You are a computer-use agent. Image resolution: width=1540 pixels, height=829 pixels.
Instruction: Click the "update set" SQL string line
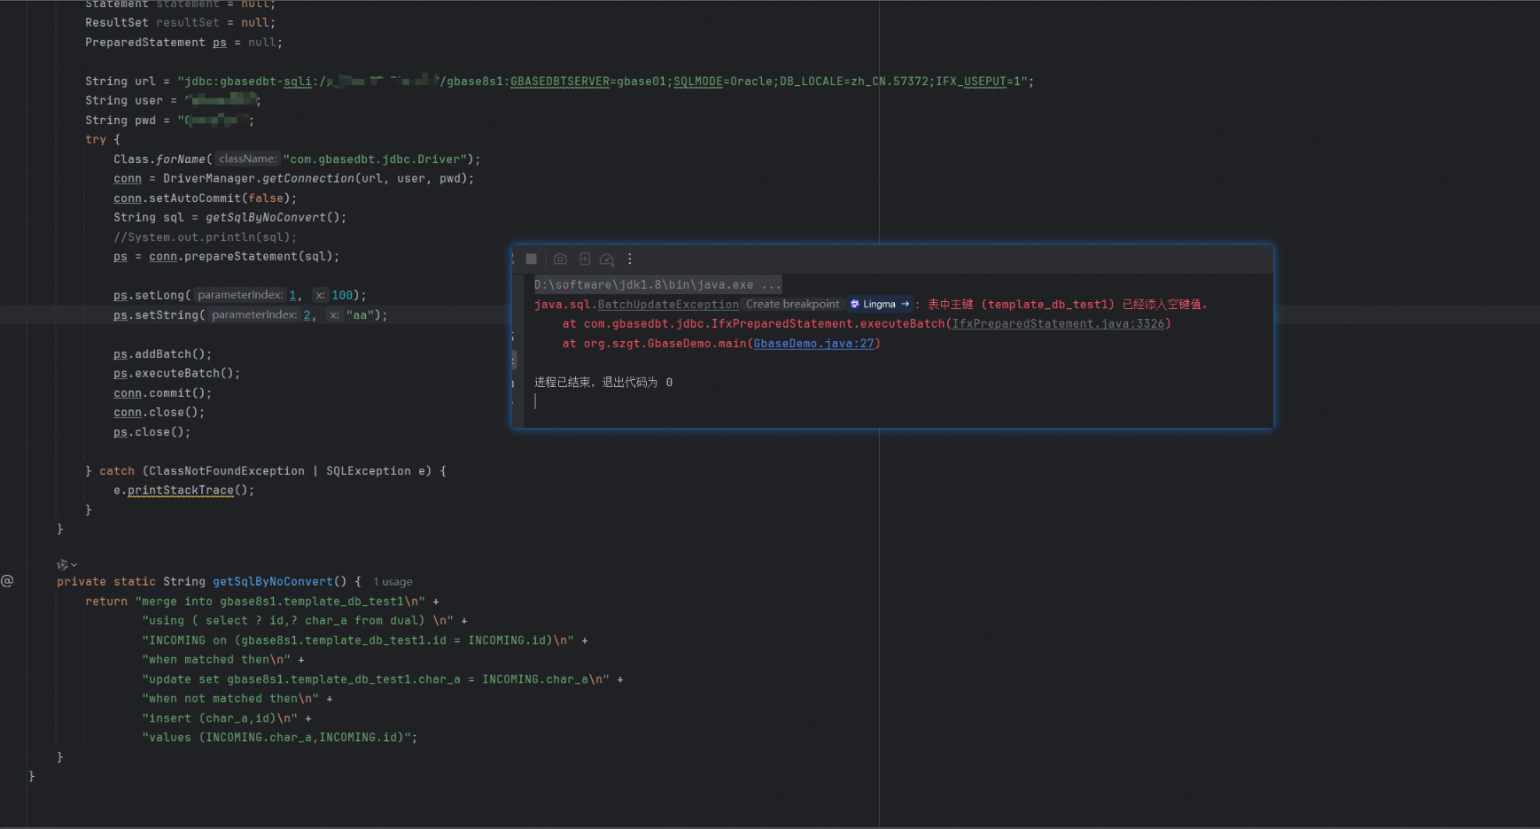click(x=376, y=679)
